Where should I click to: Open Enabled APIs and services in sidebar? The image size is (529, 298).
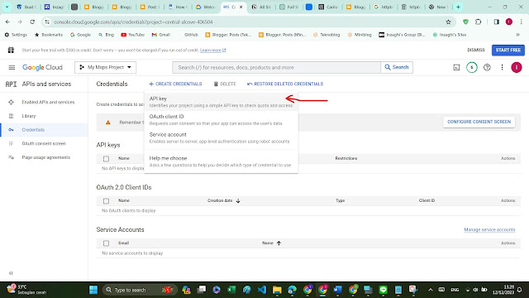[44, 102]
